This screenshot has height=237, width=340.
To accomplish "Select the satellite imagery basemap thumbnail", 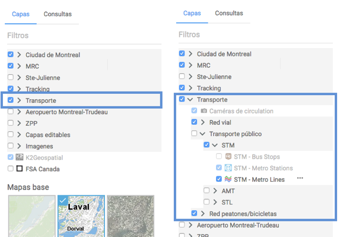I will [x=131, y=216].
